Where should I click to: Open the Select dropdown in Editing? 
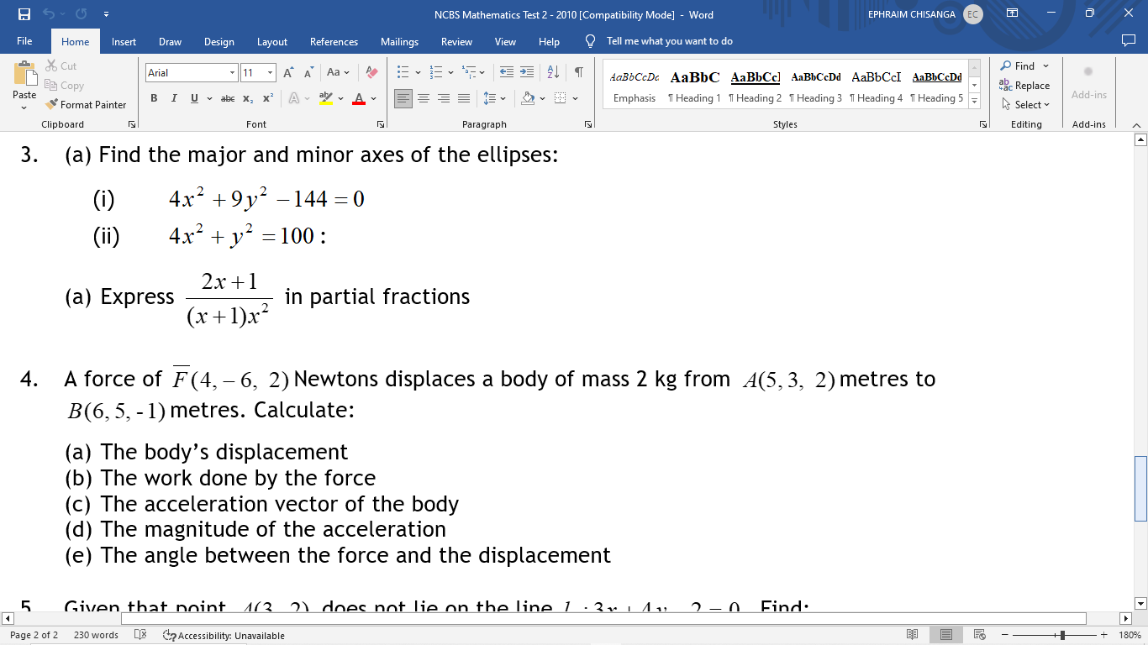[1025, 104]
